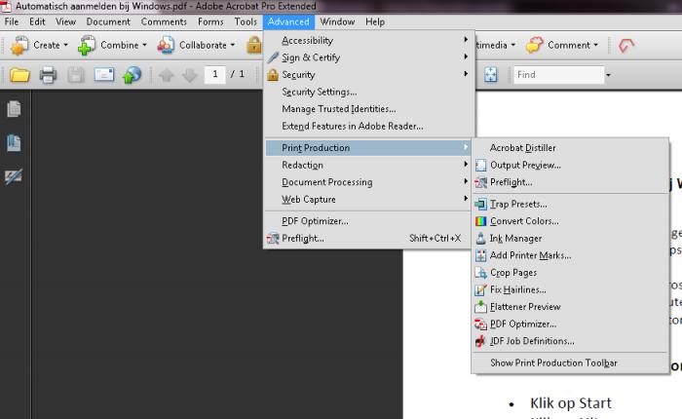The height and width of the screenshot is (419, 682).
Task: Open the Document menu
Action: pyautogui.click(x=108, y=21)
